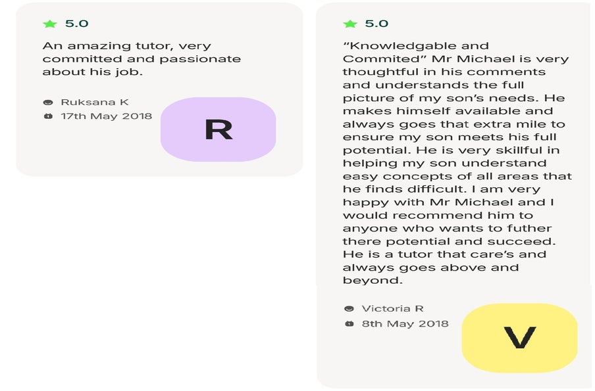595x391 pixels.
Task: Click the person icon beside Victoria R
Action: tap(349, 309)
